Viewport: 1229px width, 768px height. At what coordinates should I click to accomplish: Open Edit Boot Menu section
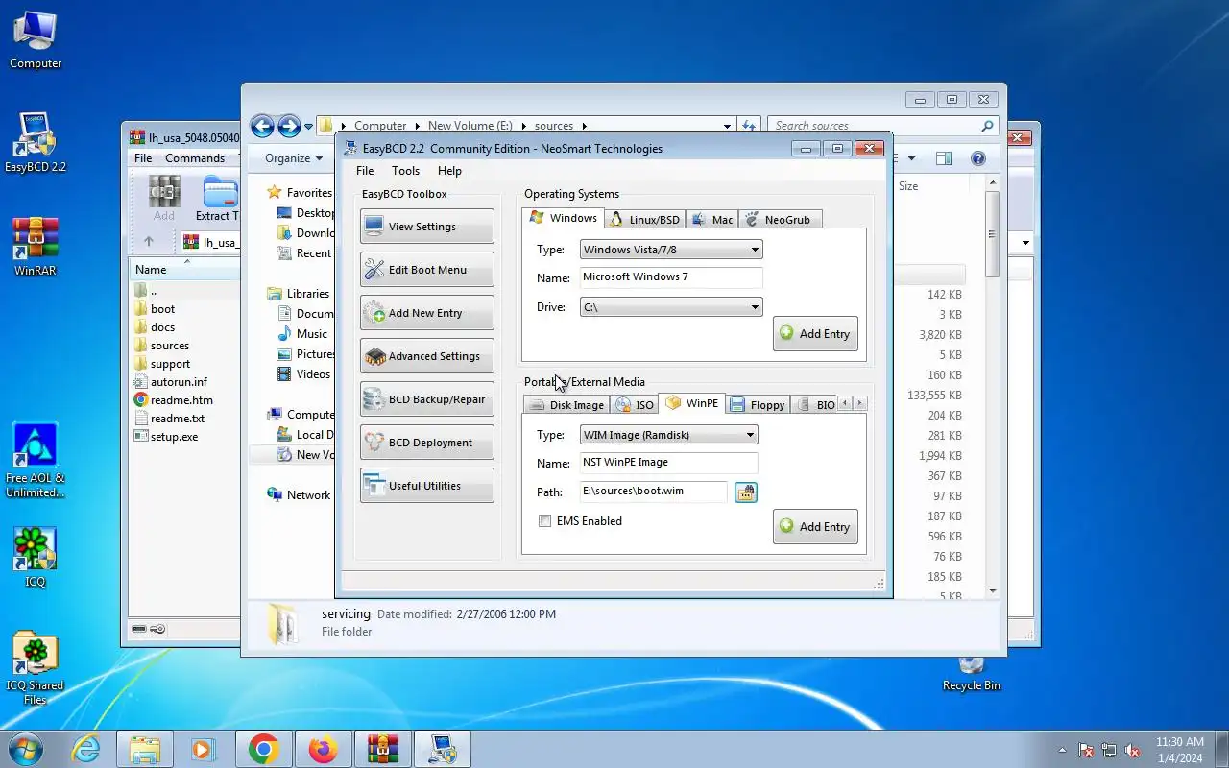pos(427,270)
